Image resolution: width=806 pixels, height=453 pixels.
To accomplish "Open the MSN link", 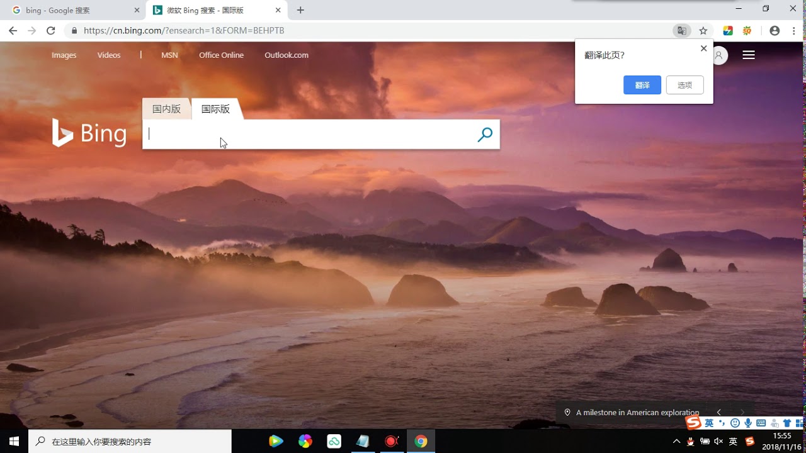I will pyautogui.click(x=169, y=55).
